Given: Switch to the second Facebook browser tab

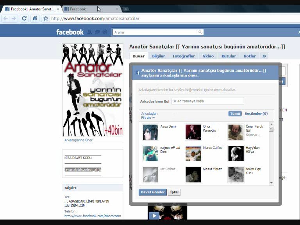Looking at the screenshot, I should coord(91,9).
